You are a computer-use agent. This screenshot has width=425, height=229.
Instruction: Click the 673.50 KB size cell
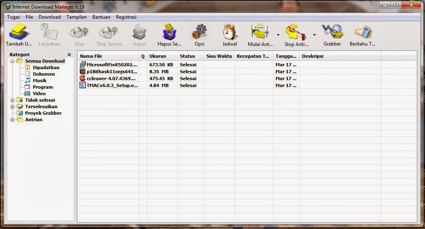pos(161,65)
